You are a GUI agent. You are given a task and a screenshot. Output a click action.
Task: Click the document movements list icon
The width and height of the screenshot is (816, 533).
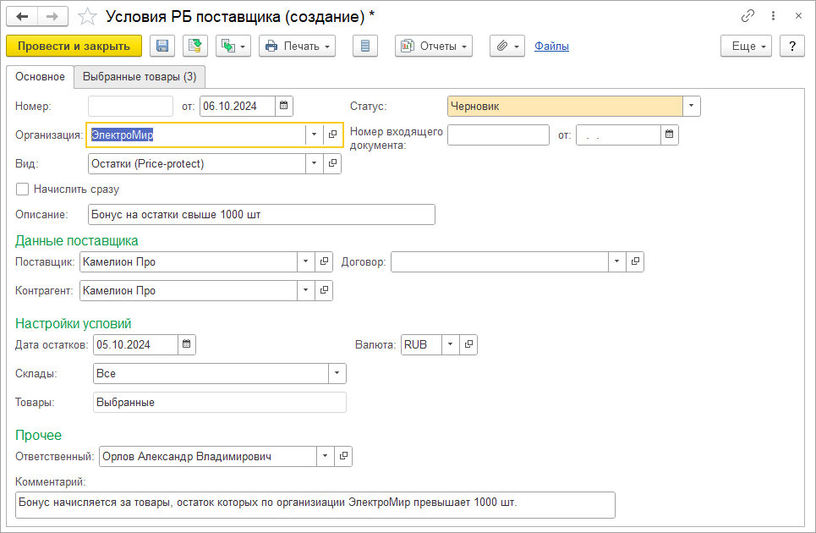coord(364,47)
